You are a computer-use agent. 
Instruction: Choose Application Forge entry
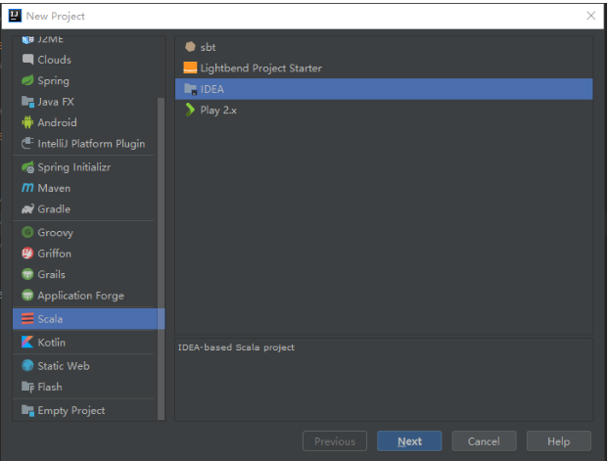pyautogui.click(x=84, y=296)
